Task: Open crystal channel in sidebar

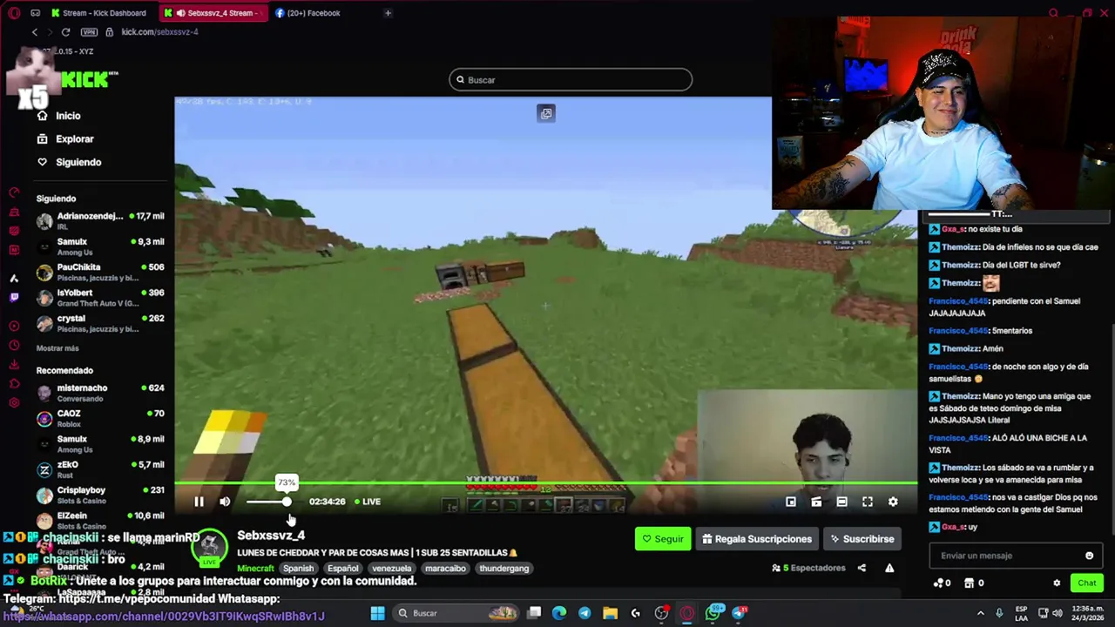Action: point(100,323)
